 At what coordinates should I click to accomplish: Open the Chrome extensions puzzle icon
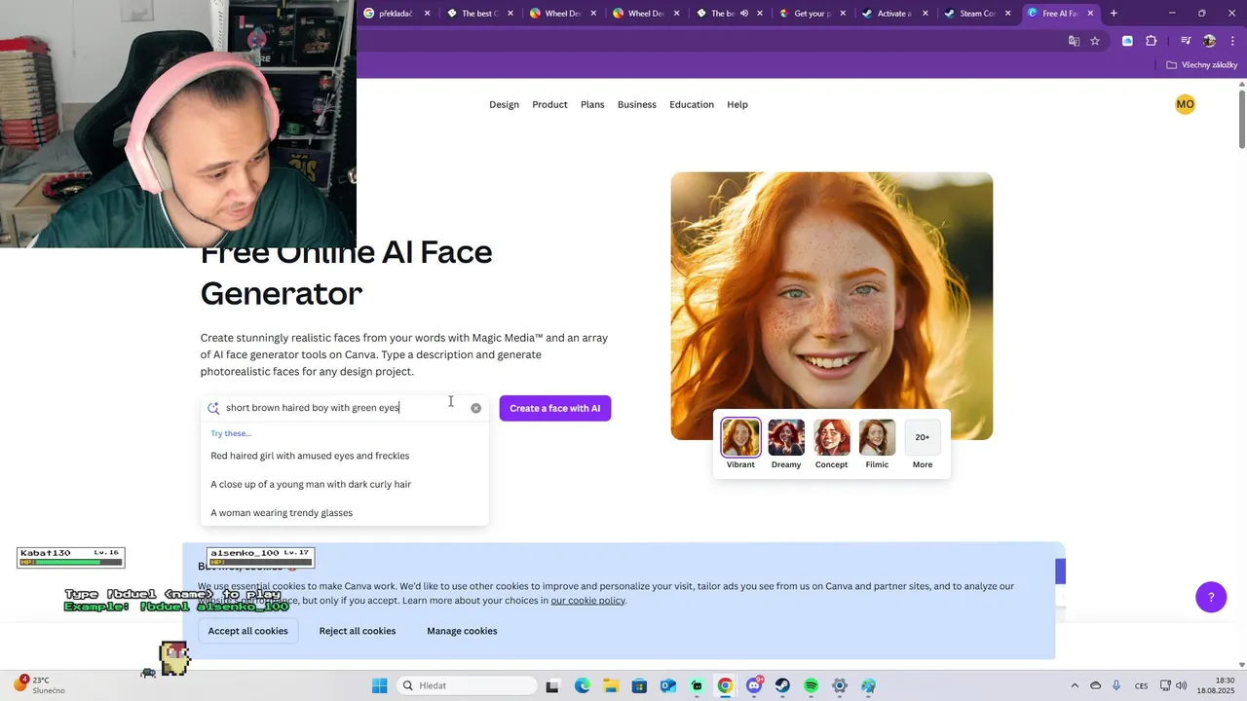(1152, 41)
